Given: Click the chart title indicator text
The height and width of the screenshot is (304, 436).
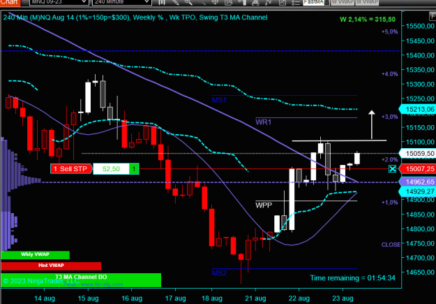Looking at the screenshot, I should (135, 17).
